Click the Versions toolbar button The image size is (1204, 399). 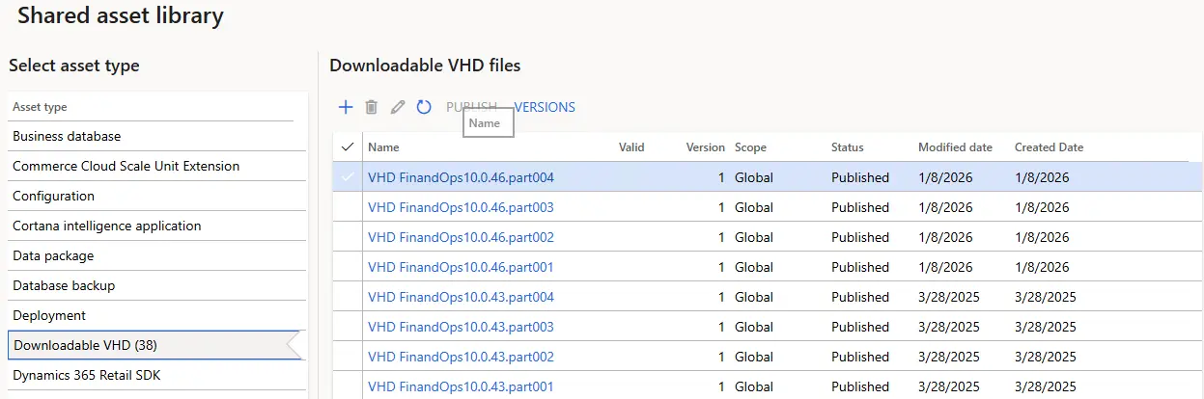(x=545, y=107)
